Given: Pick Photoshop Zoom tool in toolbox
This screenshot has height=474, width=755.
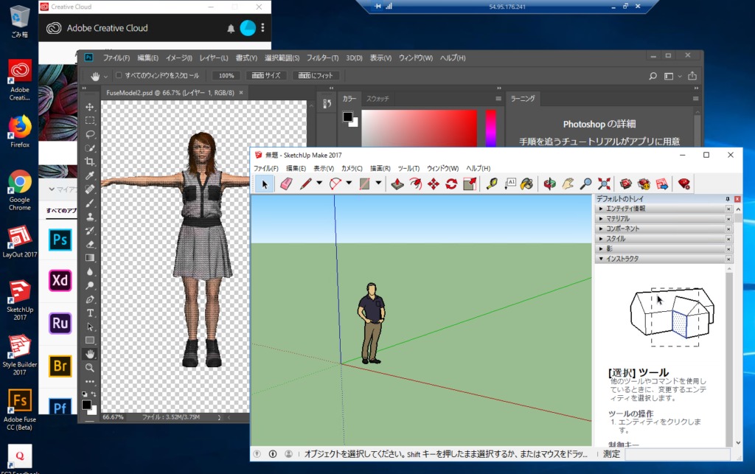Looking at the screenshot, I should pyautogui.click(x=90, y=368).
